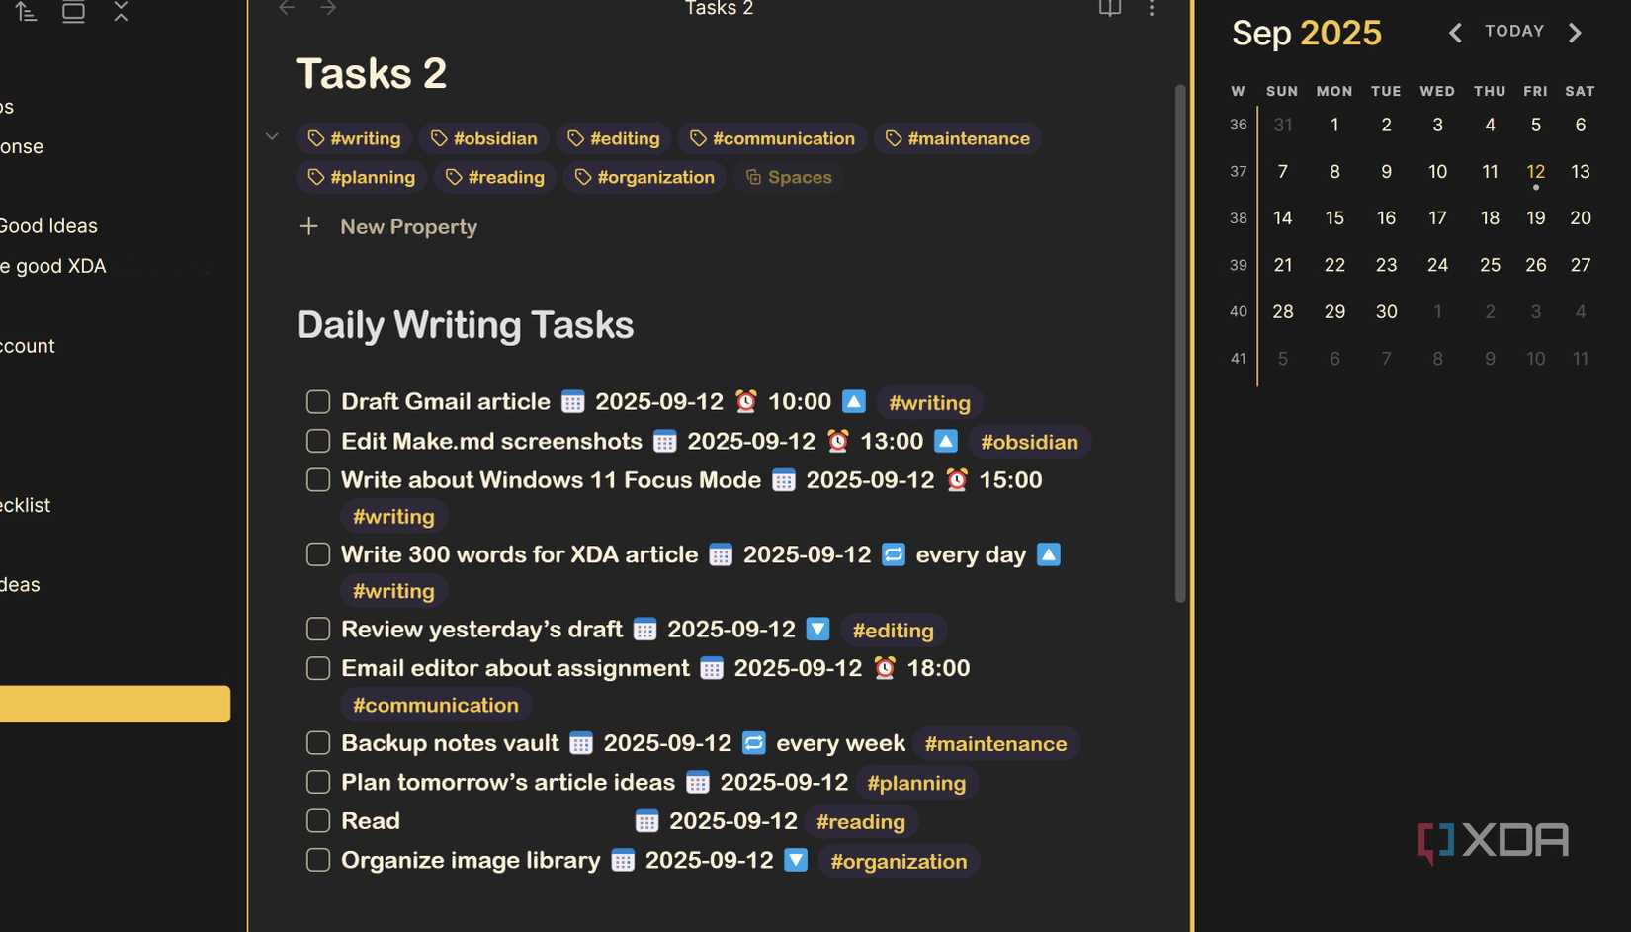The width and height of the screenshot is (1631, 932).
Task: Collapse the properties section chevron
Action: point(272,136)
